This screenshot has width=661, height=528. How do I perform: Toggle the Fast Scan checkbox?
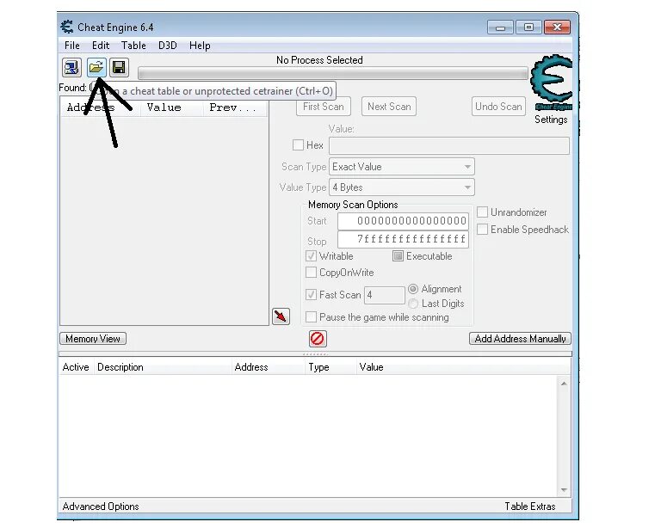point(311,294)
